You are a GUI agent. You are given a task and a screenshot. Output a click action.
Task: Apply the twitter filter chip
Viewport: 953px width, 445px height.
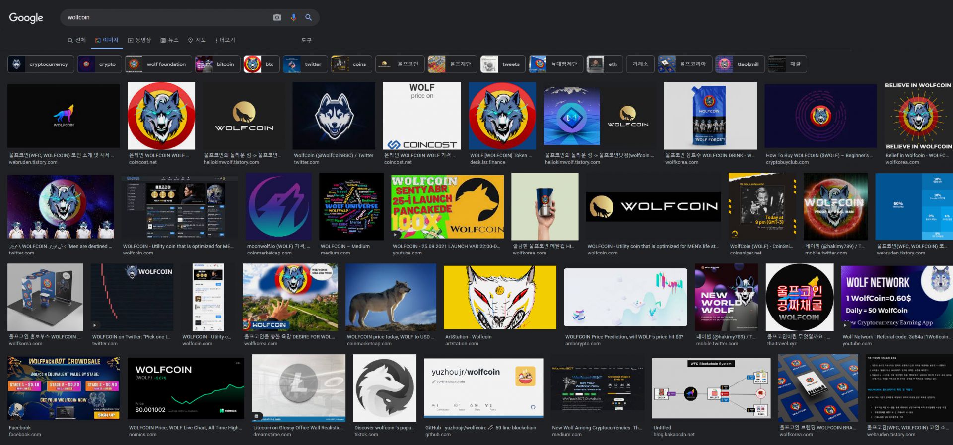[305, 64]
